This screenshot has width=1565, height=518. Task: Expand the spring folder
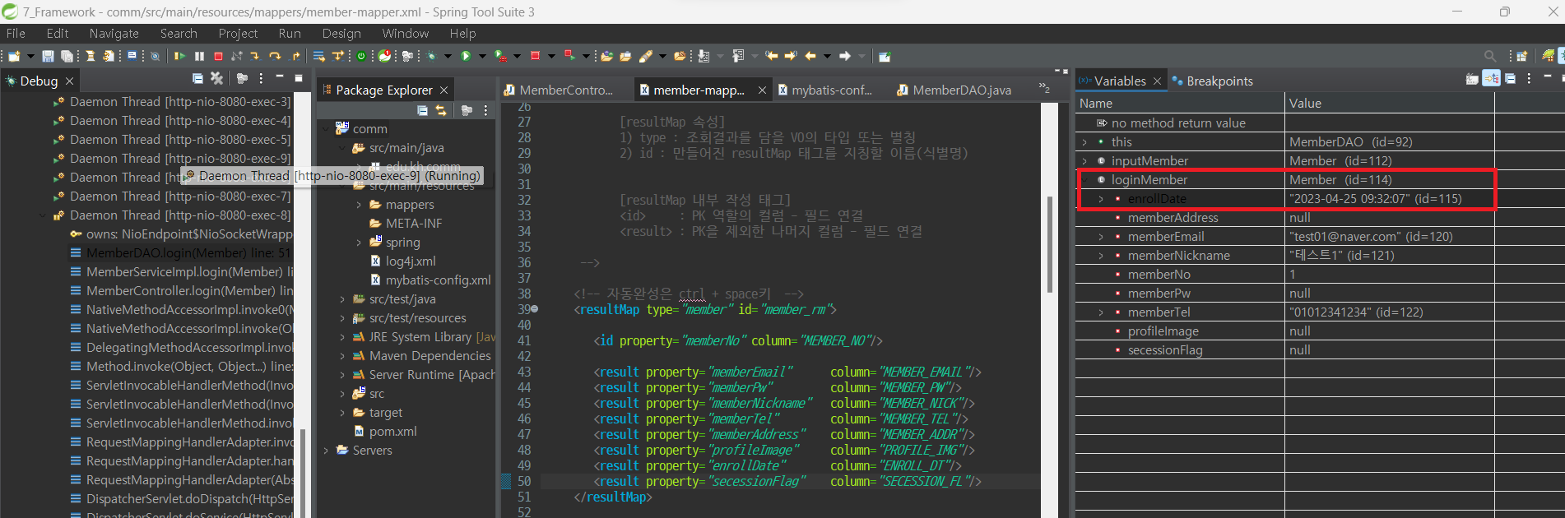359,243
